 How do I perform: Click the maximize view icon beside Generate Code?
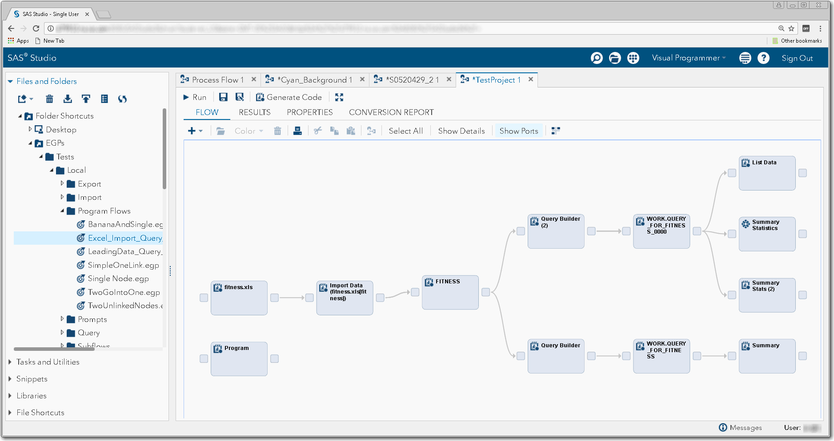click(x=339, y=97)
